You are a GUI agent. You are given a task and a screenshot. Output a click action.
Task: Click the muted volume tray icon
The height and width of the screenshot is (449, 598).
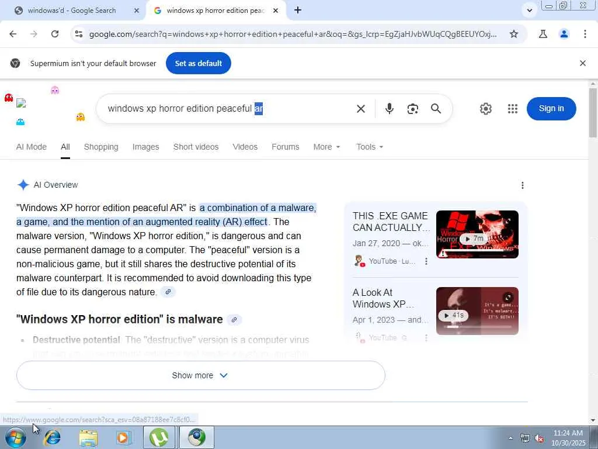click(x=539, y=438)
